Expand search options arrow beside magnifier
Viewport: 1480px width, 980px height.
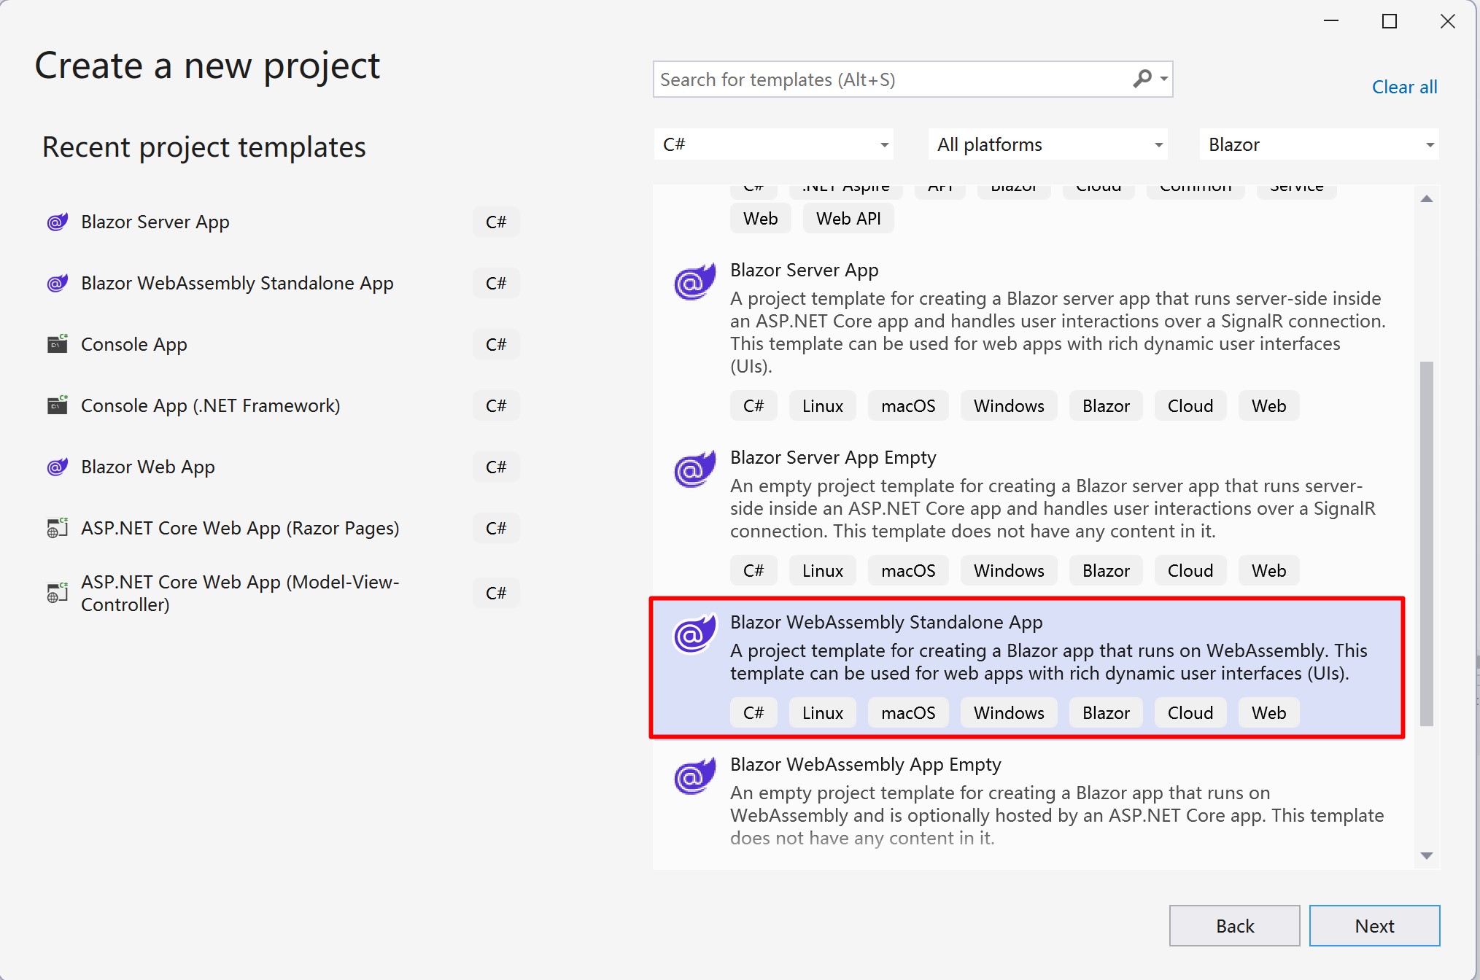click(1164, 79)
